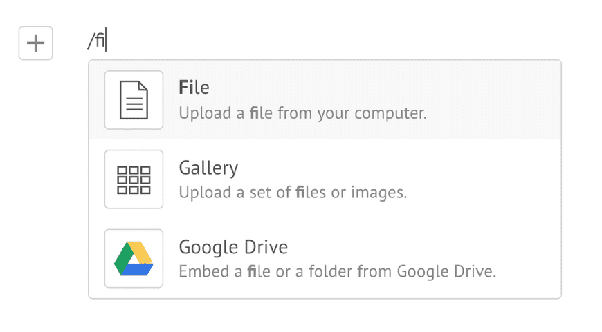Choose the File menu entry title

click(194, 87)
